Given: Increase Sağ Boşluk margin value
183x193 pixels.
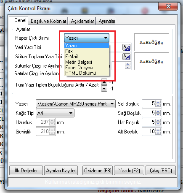Looking at the screenshot, I should (158, 111).
